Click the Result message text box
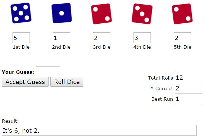206x138 pixels. [x=99, y=130]
